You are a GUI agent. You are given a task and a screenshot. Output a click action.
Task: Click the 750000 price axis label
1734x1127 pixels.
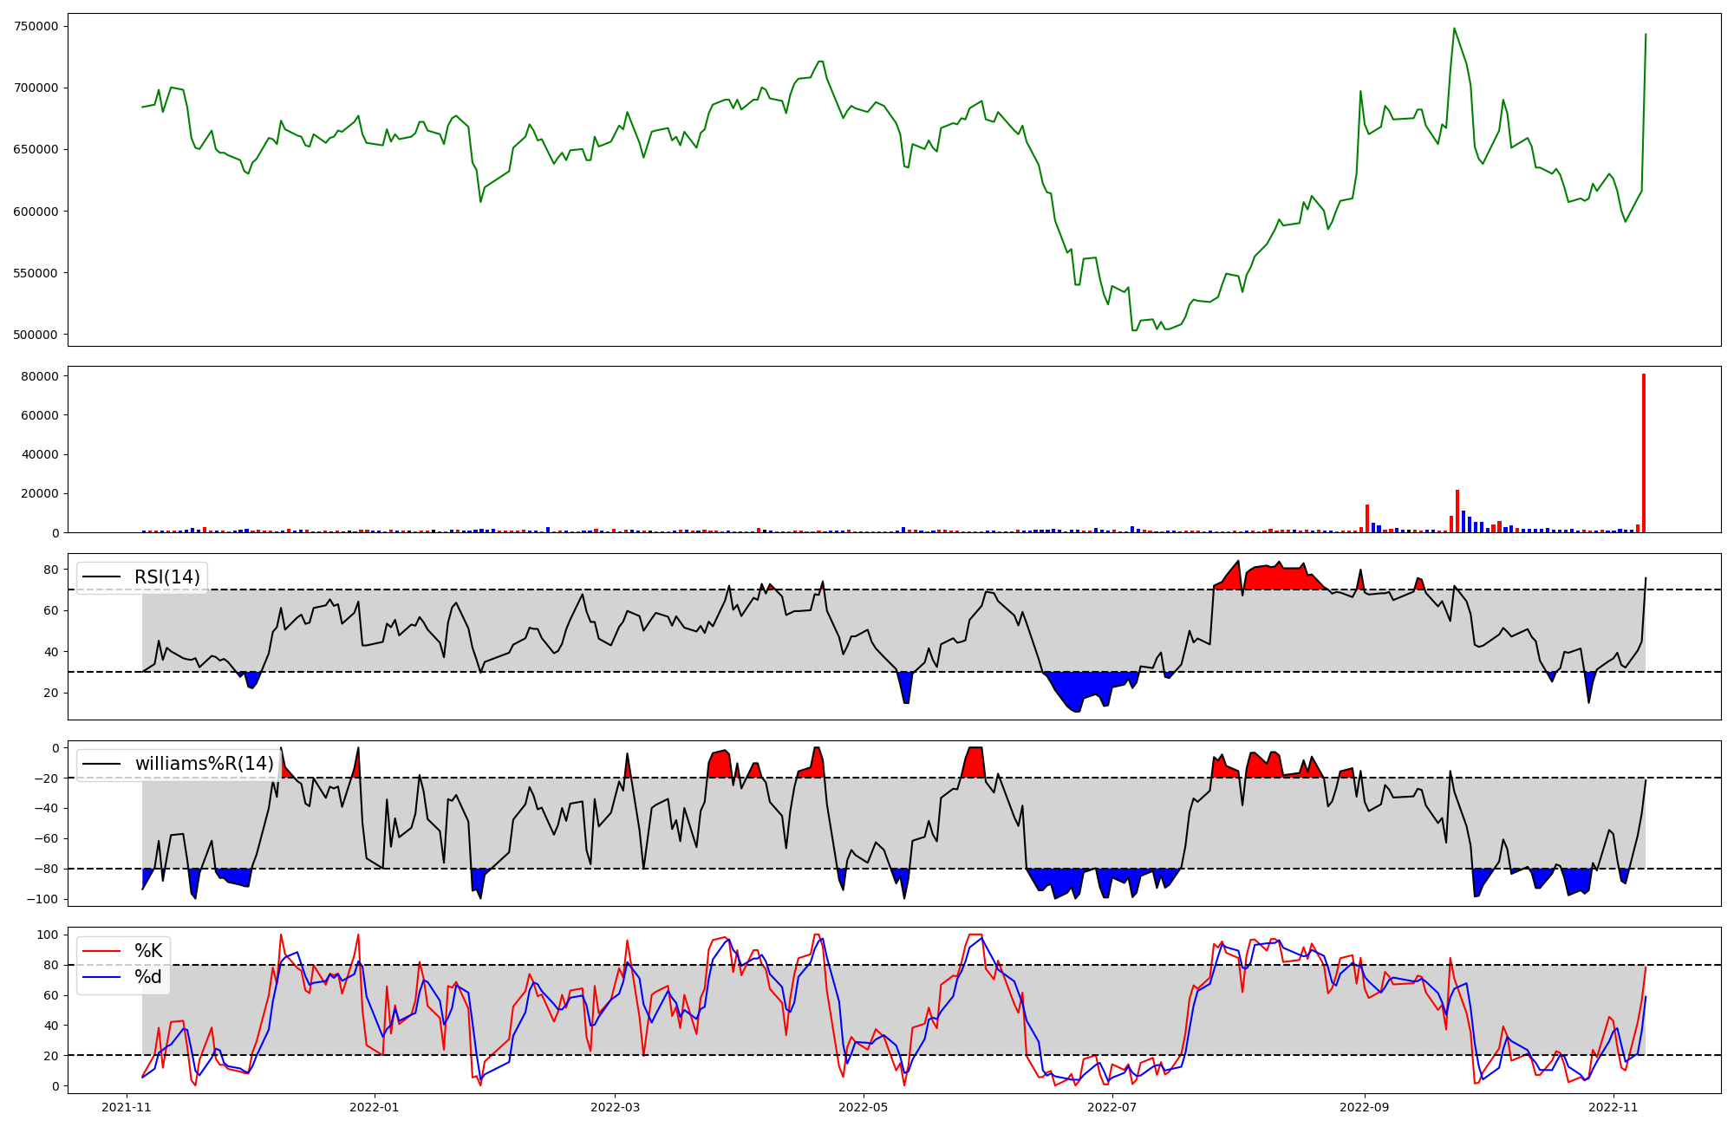(x=36, y=26)
